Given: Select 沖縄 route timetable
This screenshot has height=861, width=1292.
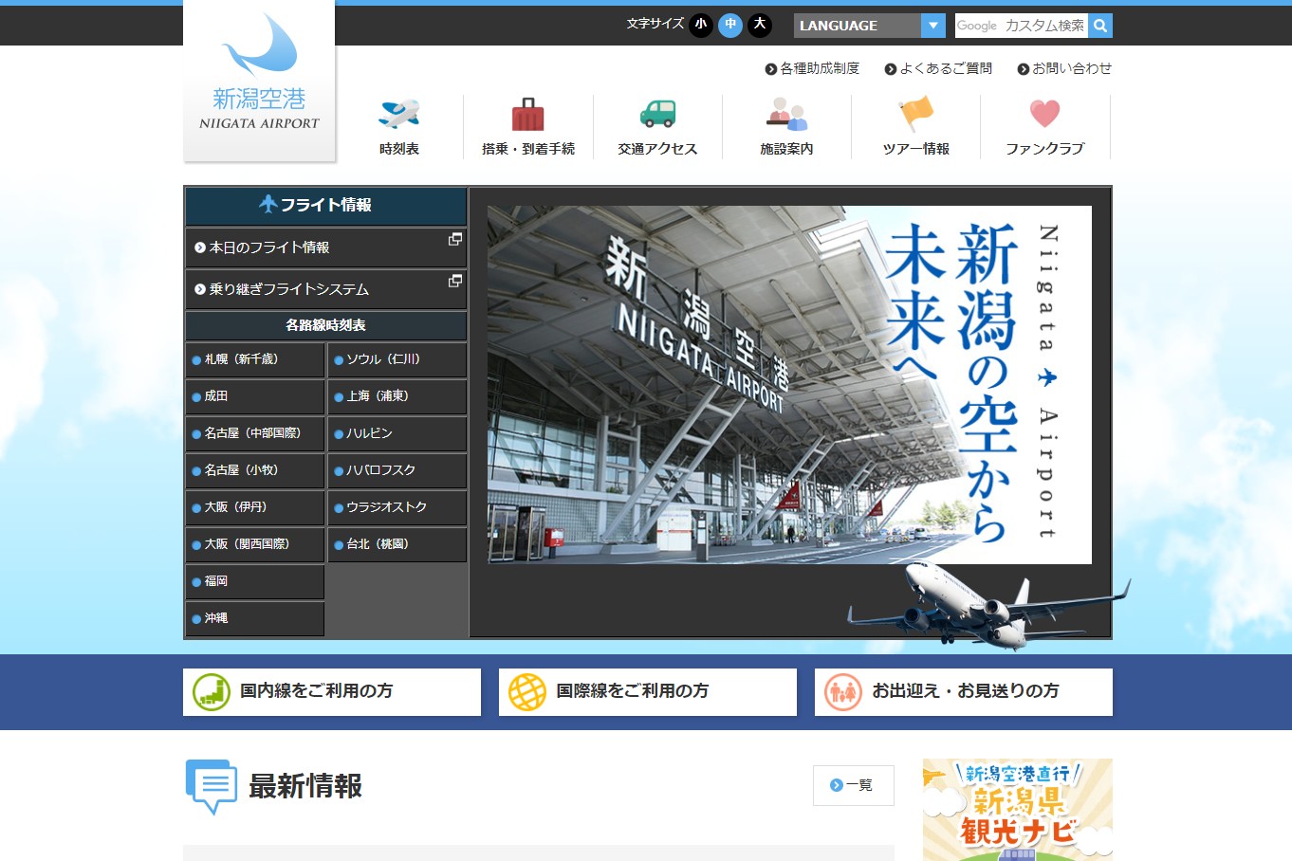Looking at the screenshot, I should click(255, 618).
